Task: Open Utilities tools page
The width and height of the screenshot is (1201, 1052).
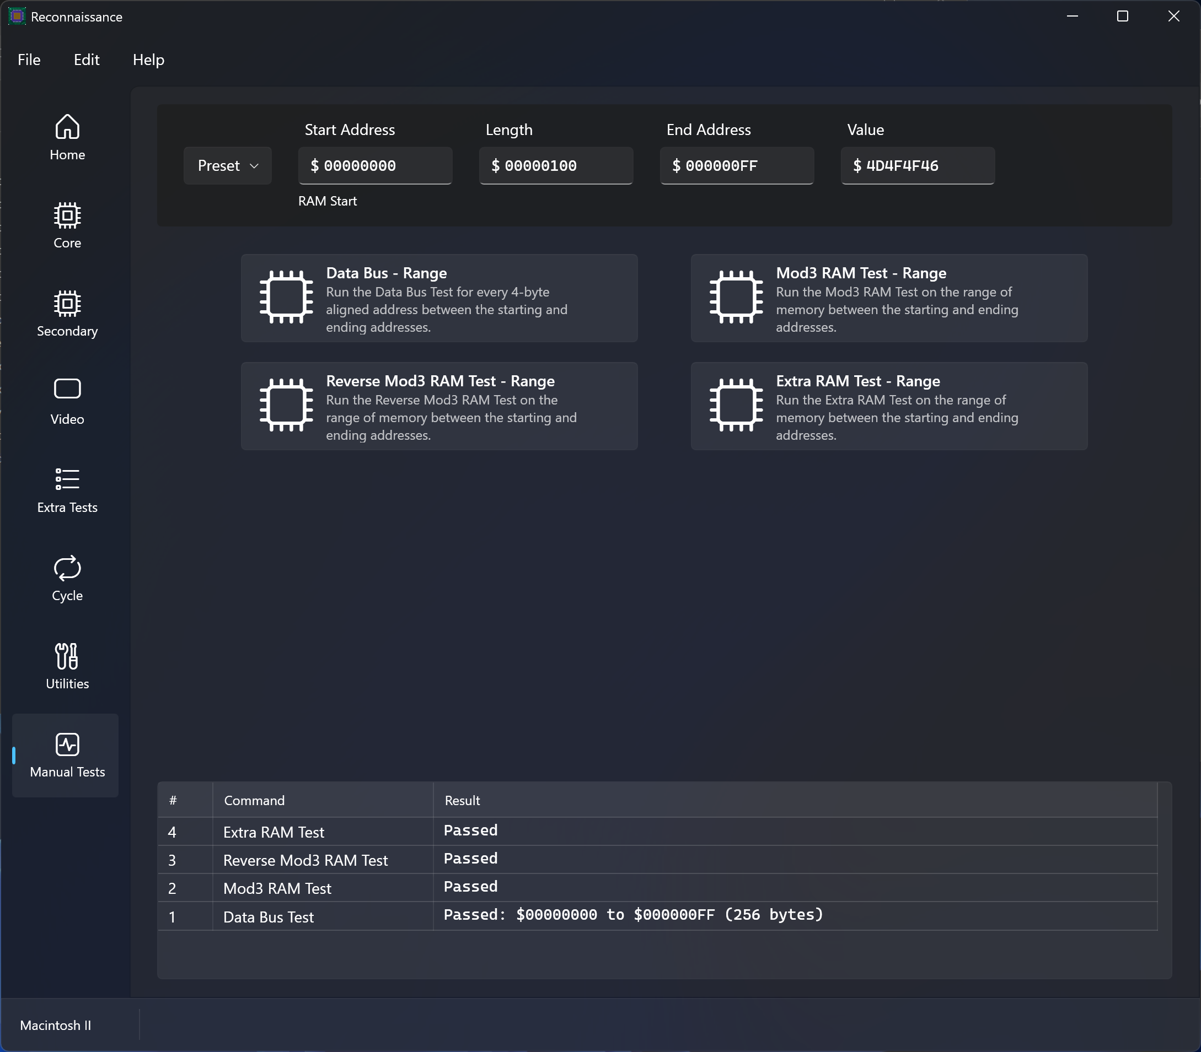Action: (x=67, y=666)
